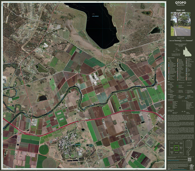The height and width of the screenshot is (171, 195).
Task: Click the Emergency Services legend icon
Action: click(169, 71)
